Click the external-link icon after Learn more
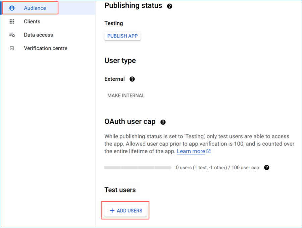This screenshot has width=302, height=228. pyautogui.click(x=209, y=151)
